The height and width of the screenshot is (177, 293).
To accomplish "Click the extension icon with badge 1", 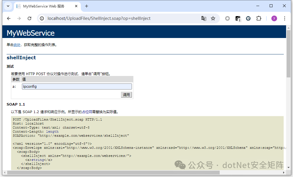I will click(238, 18).
